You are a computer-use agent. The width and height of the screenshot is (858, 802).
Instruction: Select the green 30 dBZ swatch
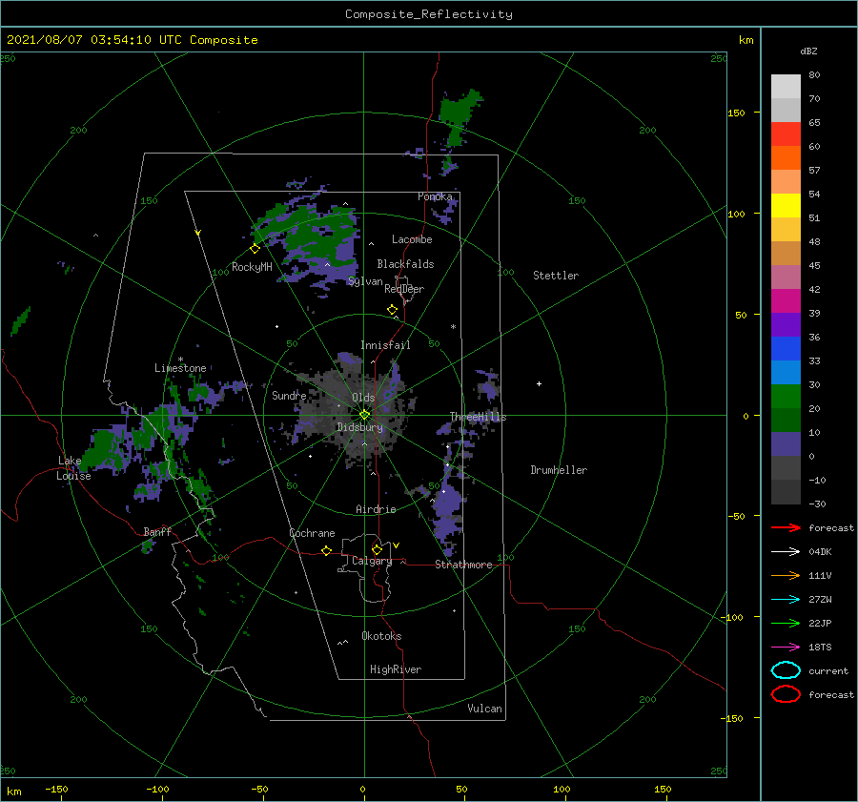coord(786,396)
